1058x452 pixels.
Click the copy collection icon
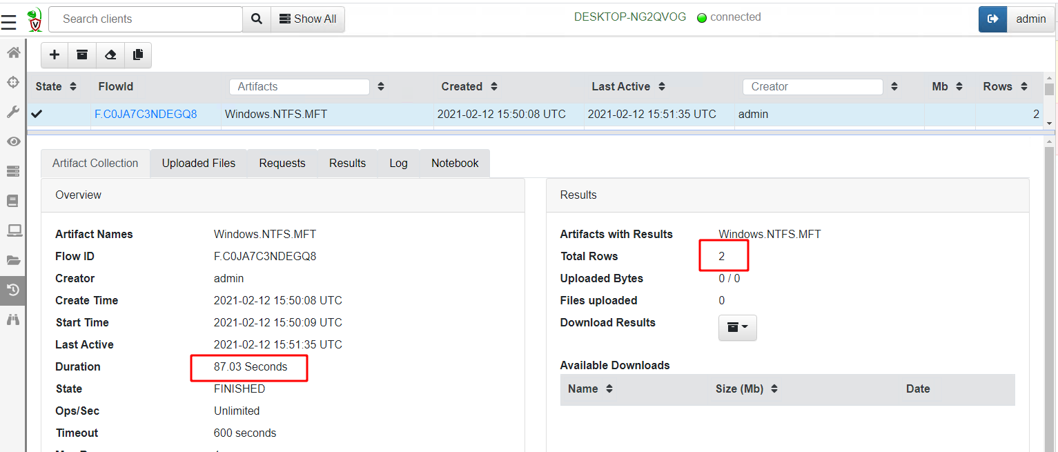[x=138, y=55]
